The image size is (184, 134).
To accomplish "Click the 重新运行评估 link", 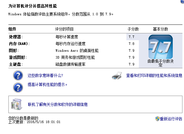I will [171, 119].
